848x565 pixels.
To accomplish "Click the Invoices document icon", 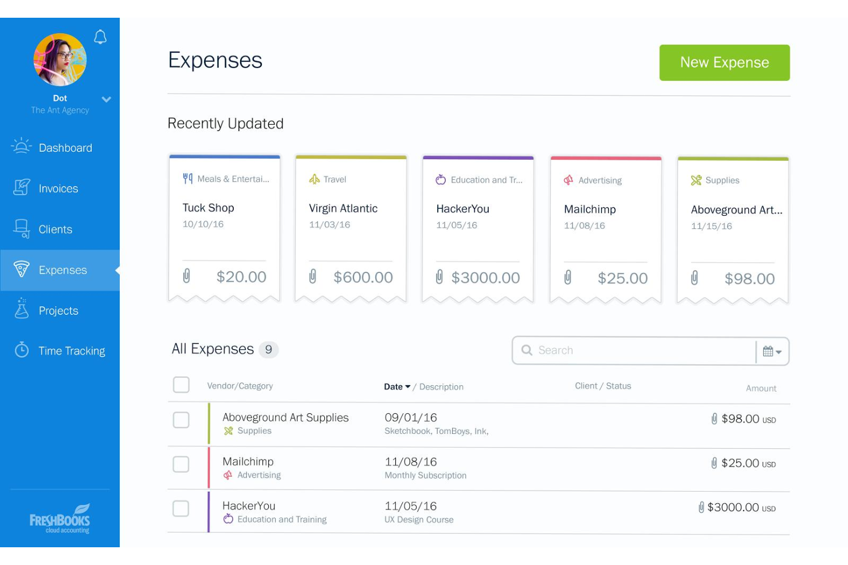I will coord(21,187).
